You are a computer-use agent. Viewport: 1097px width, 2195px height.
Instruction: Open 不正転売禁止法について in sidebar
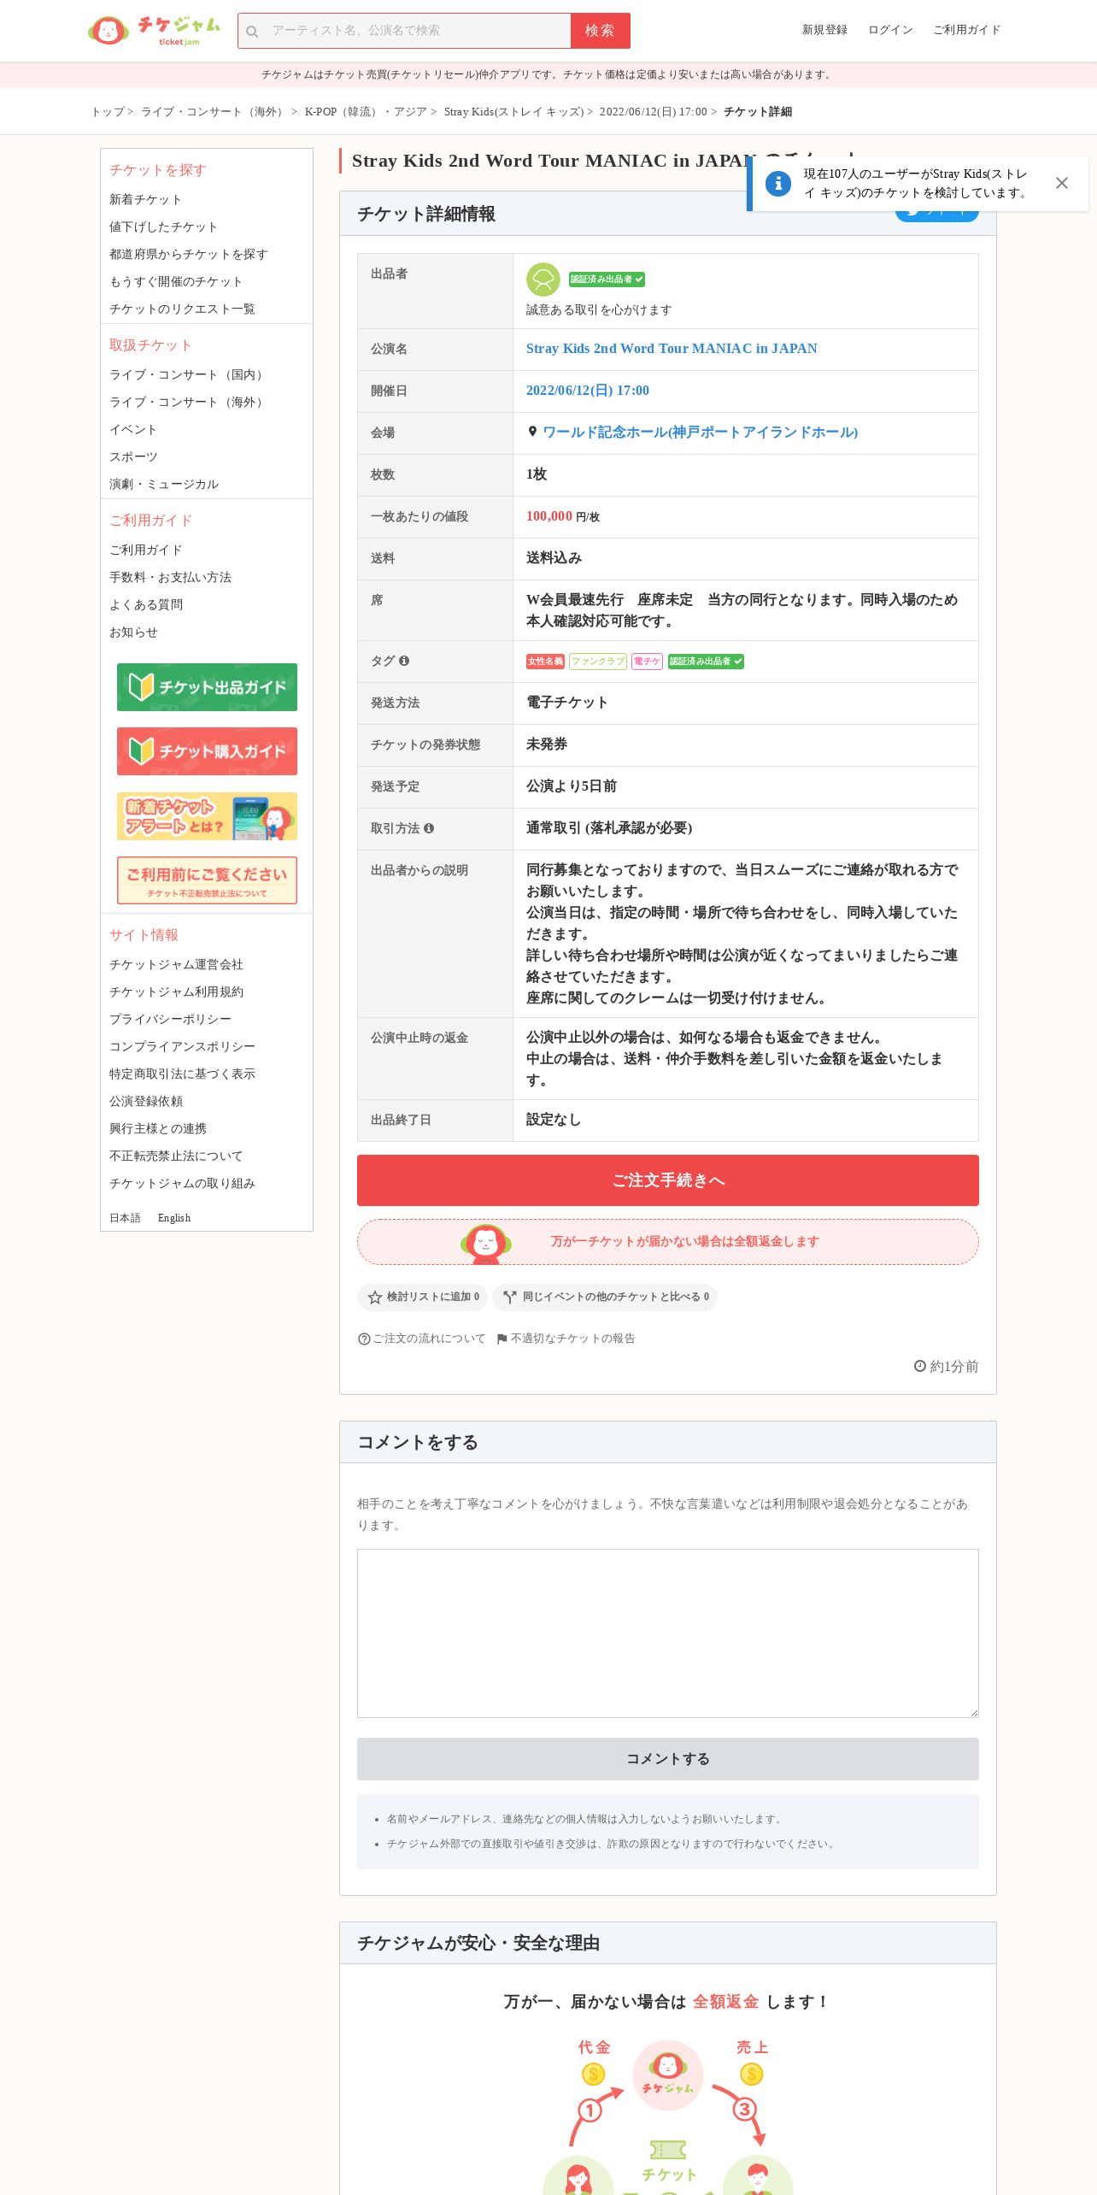click(176, 1156)
